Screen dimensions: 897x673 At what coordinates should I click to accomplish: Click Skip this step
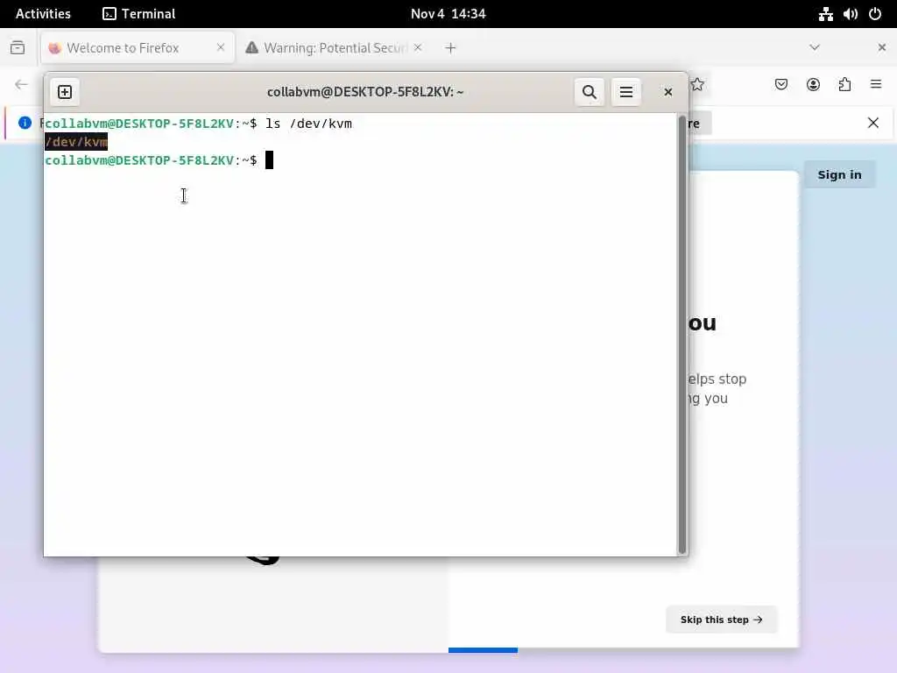pos(722,620)
